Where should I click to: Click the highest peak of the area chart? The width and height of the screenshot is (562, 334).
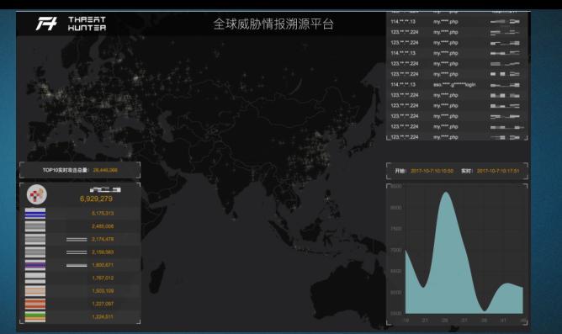(446, 193)
